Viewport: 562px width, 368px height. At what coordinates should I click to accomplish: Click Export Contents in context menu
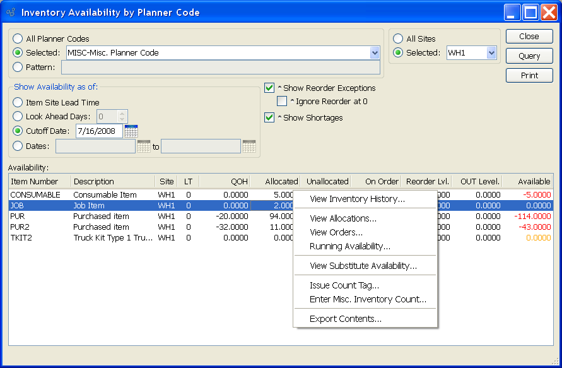(345, 319)
